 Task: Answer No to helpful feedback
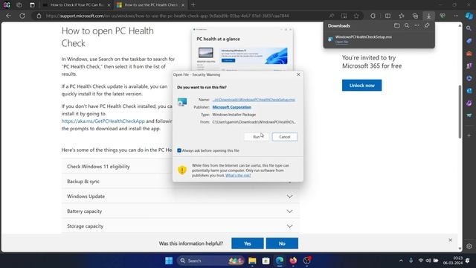(282, 243)
